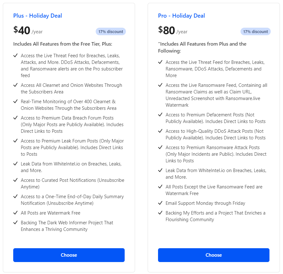283x274 pixels.
Task: Click checkmark beside All Posts are Watermark Free
Action: (15, 213)
